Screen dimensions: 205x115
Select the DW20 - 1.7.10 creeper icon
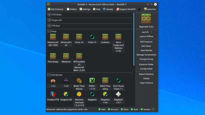pos(92,81)
